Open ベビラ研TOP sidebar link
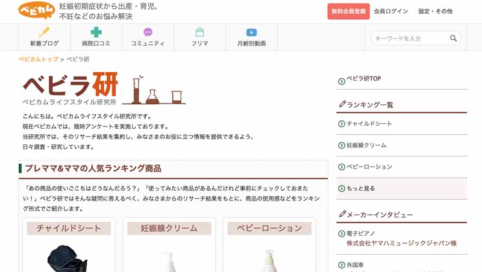This screenshot has width=482, height=272. click(364, 79)
